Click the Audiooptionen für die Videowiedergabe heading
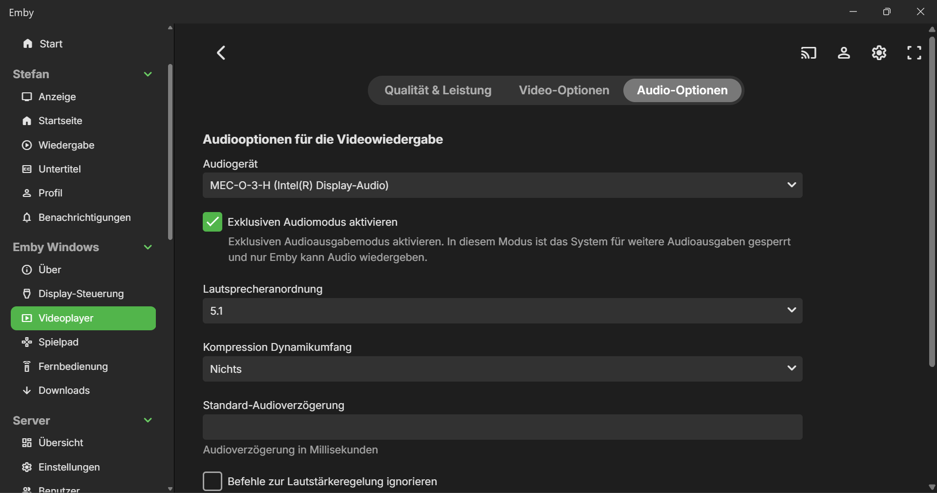Image resolution: width=937 pixels, height=493 pixels. [x=323, y=139]
